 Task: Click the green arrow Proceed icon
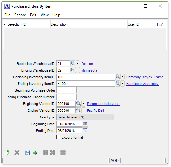[35, 153]
